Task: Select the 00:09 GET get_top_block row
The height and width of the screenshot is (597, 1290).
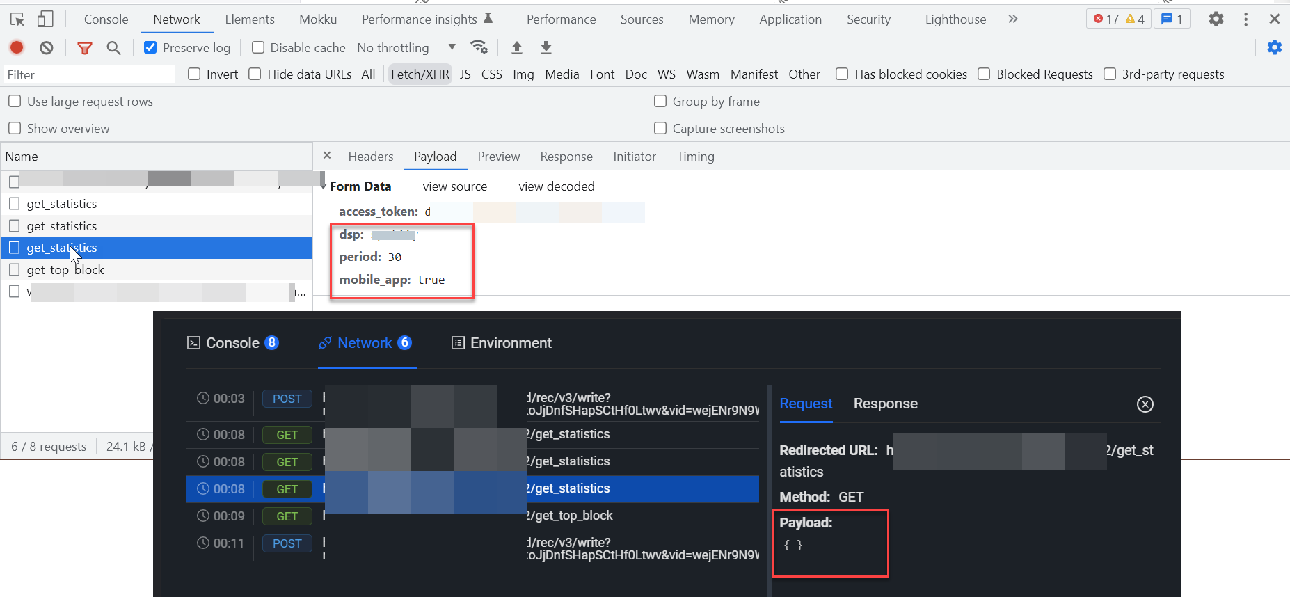Action: [473, 516]
